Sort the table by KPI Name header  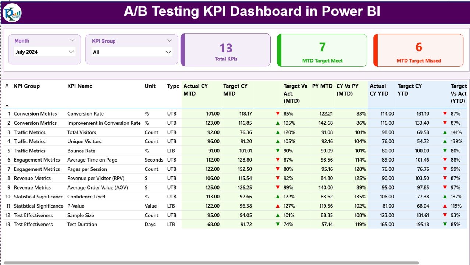tap(80, 86)
